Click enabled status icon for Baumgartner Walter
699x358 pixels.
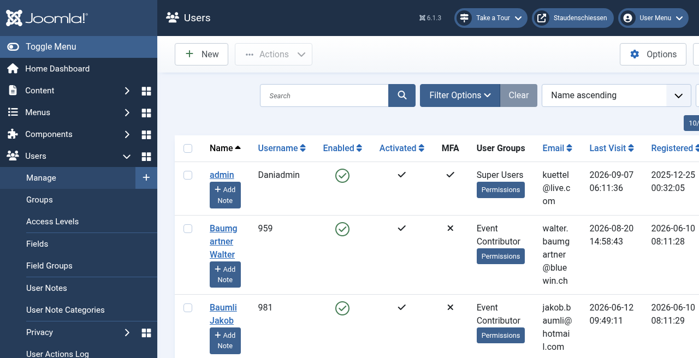click(342, 229)
